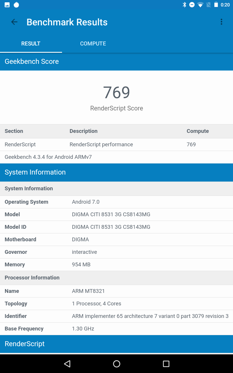Image resolution: width=233 pixels, height=373 pixels.
Task: Open the three-dot overflow menu
Action: tap(221, 22)
